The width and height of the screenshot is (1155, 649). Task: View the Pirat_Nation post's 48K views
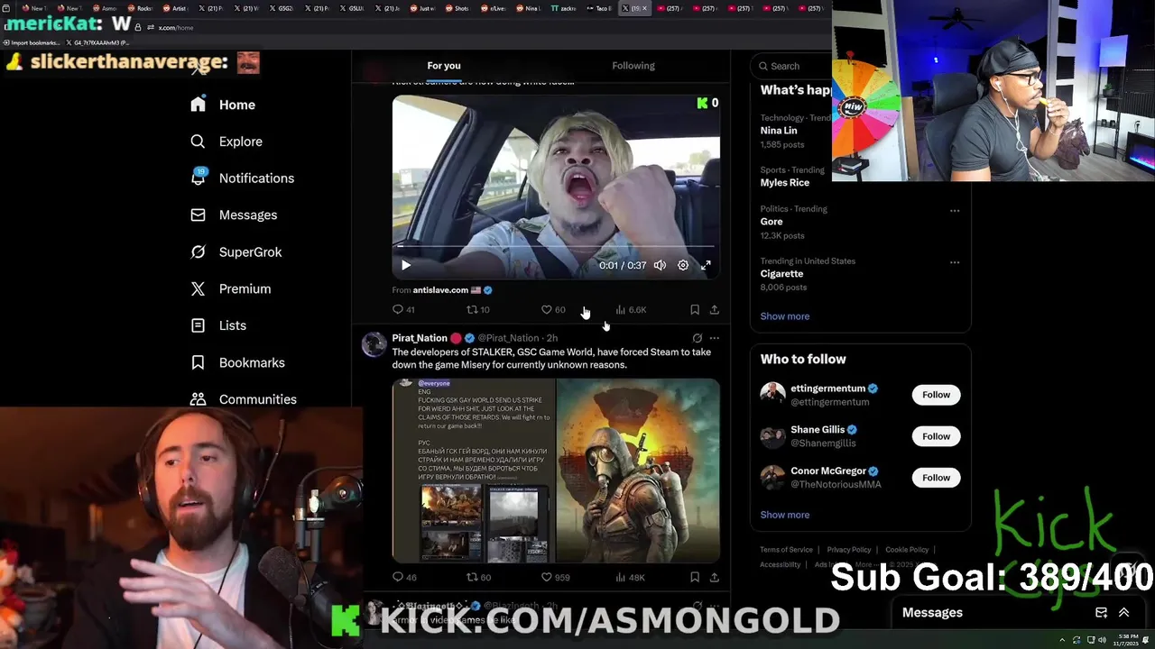630,577
